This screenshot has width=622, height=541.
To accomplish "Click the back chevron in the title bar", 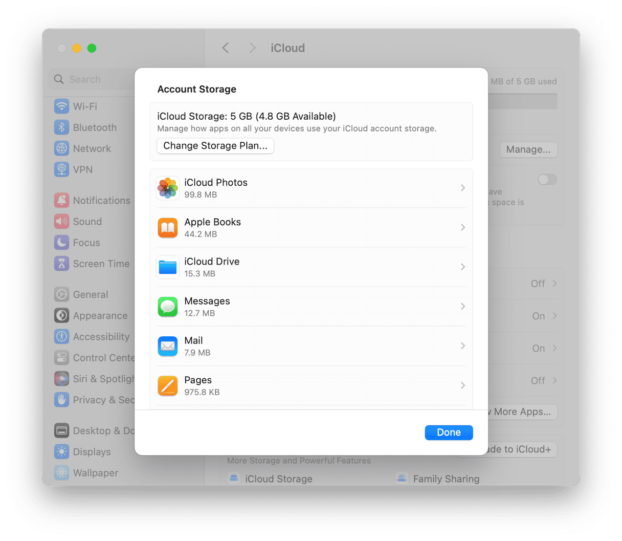I will (226, 48).
